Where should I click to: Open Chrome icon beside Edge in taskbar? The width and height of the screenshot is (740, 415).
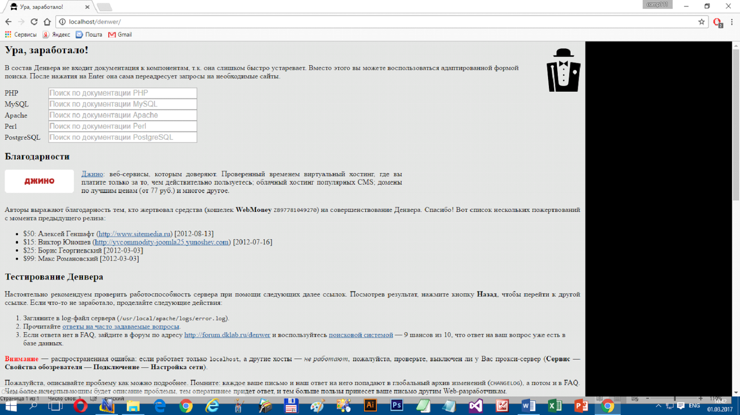point(186,406)
